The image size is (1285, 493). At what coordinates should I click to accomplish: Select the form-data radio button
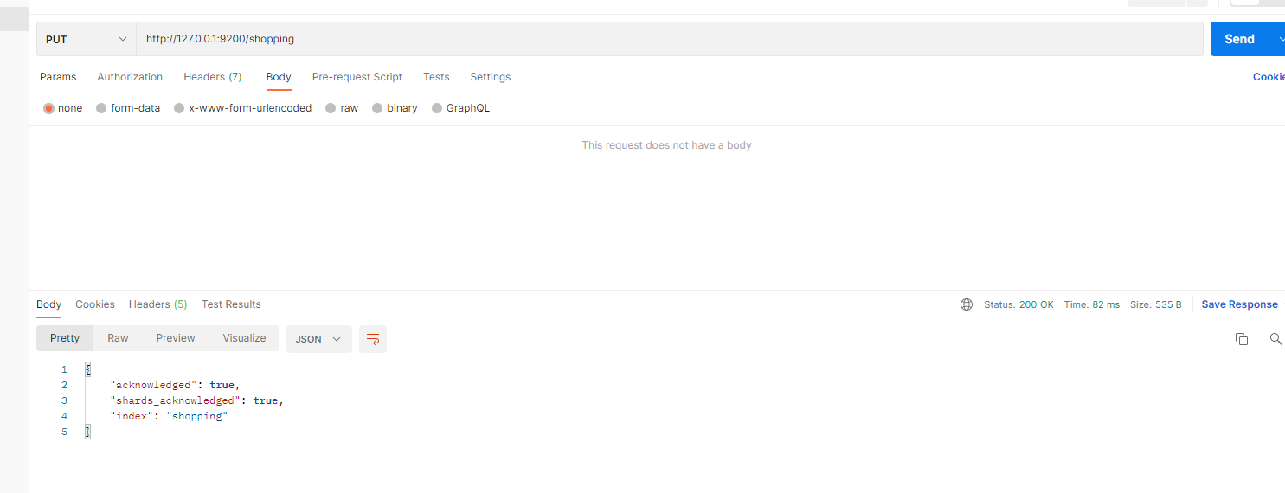101,108
